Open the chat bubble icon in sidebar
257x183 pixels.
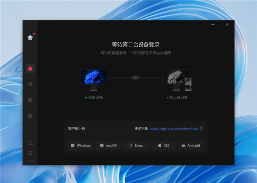coord(30,143)
